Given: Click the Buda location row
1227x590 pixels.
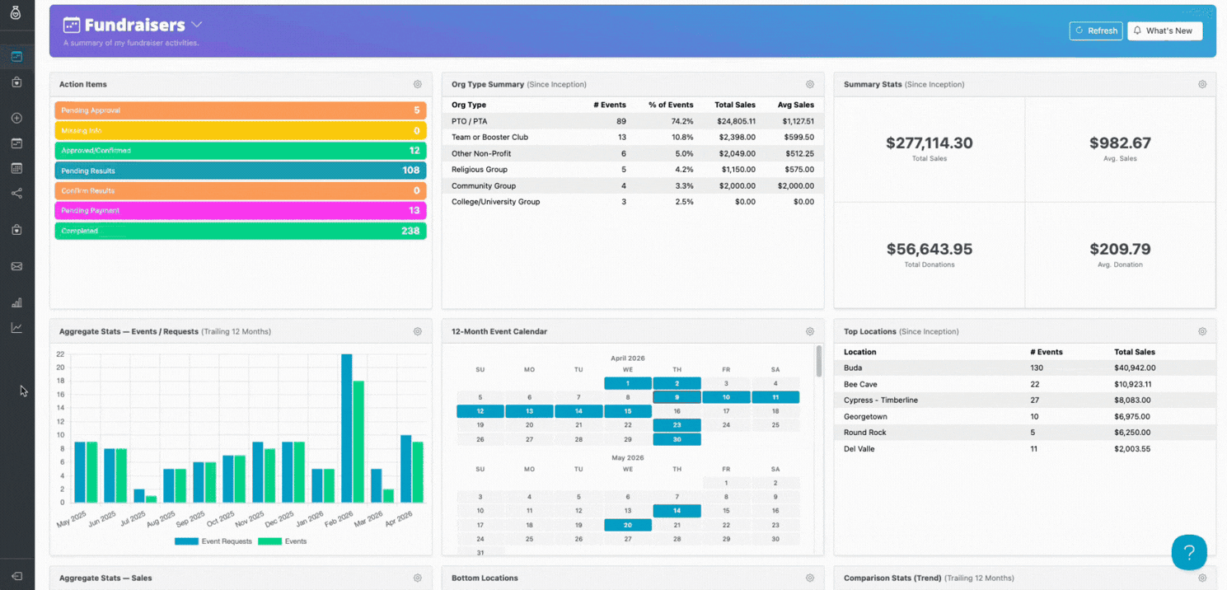Looking at the screenshot, I should [1026, 368].
